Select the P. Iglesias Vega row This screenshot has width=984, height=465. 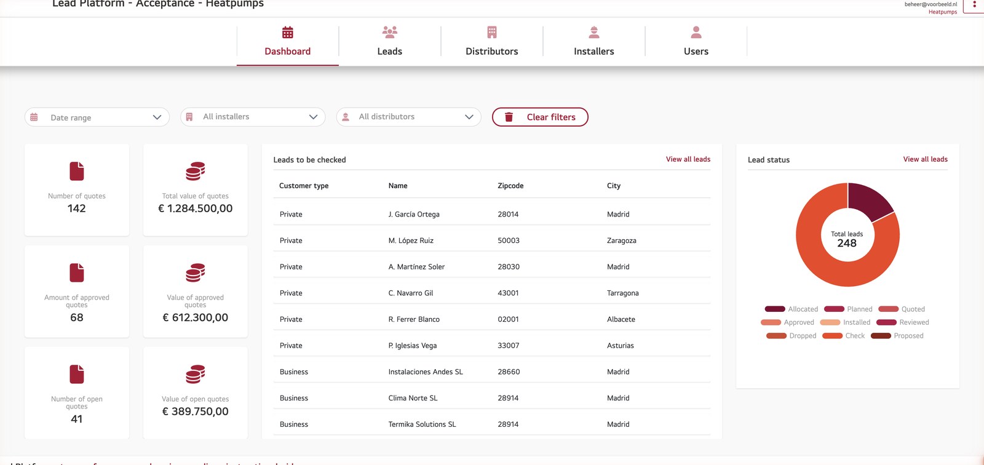pyautogui.click(x=492, y=346)
